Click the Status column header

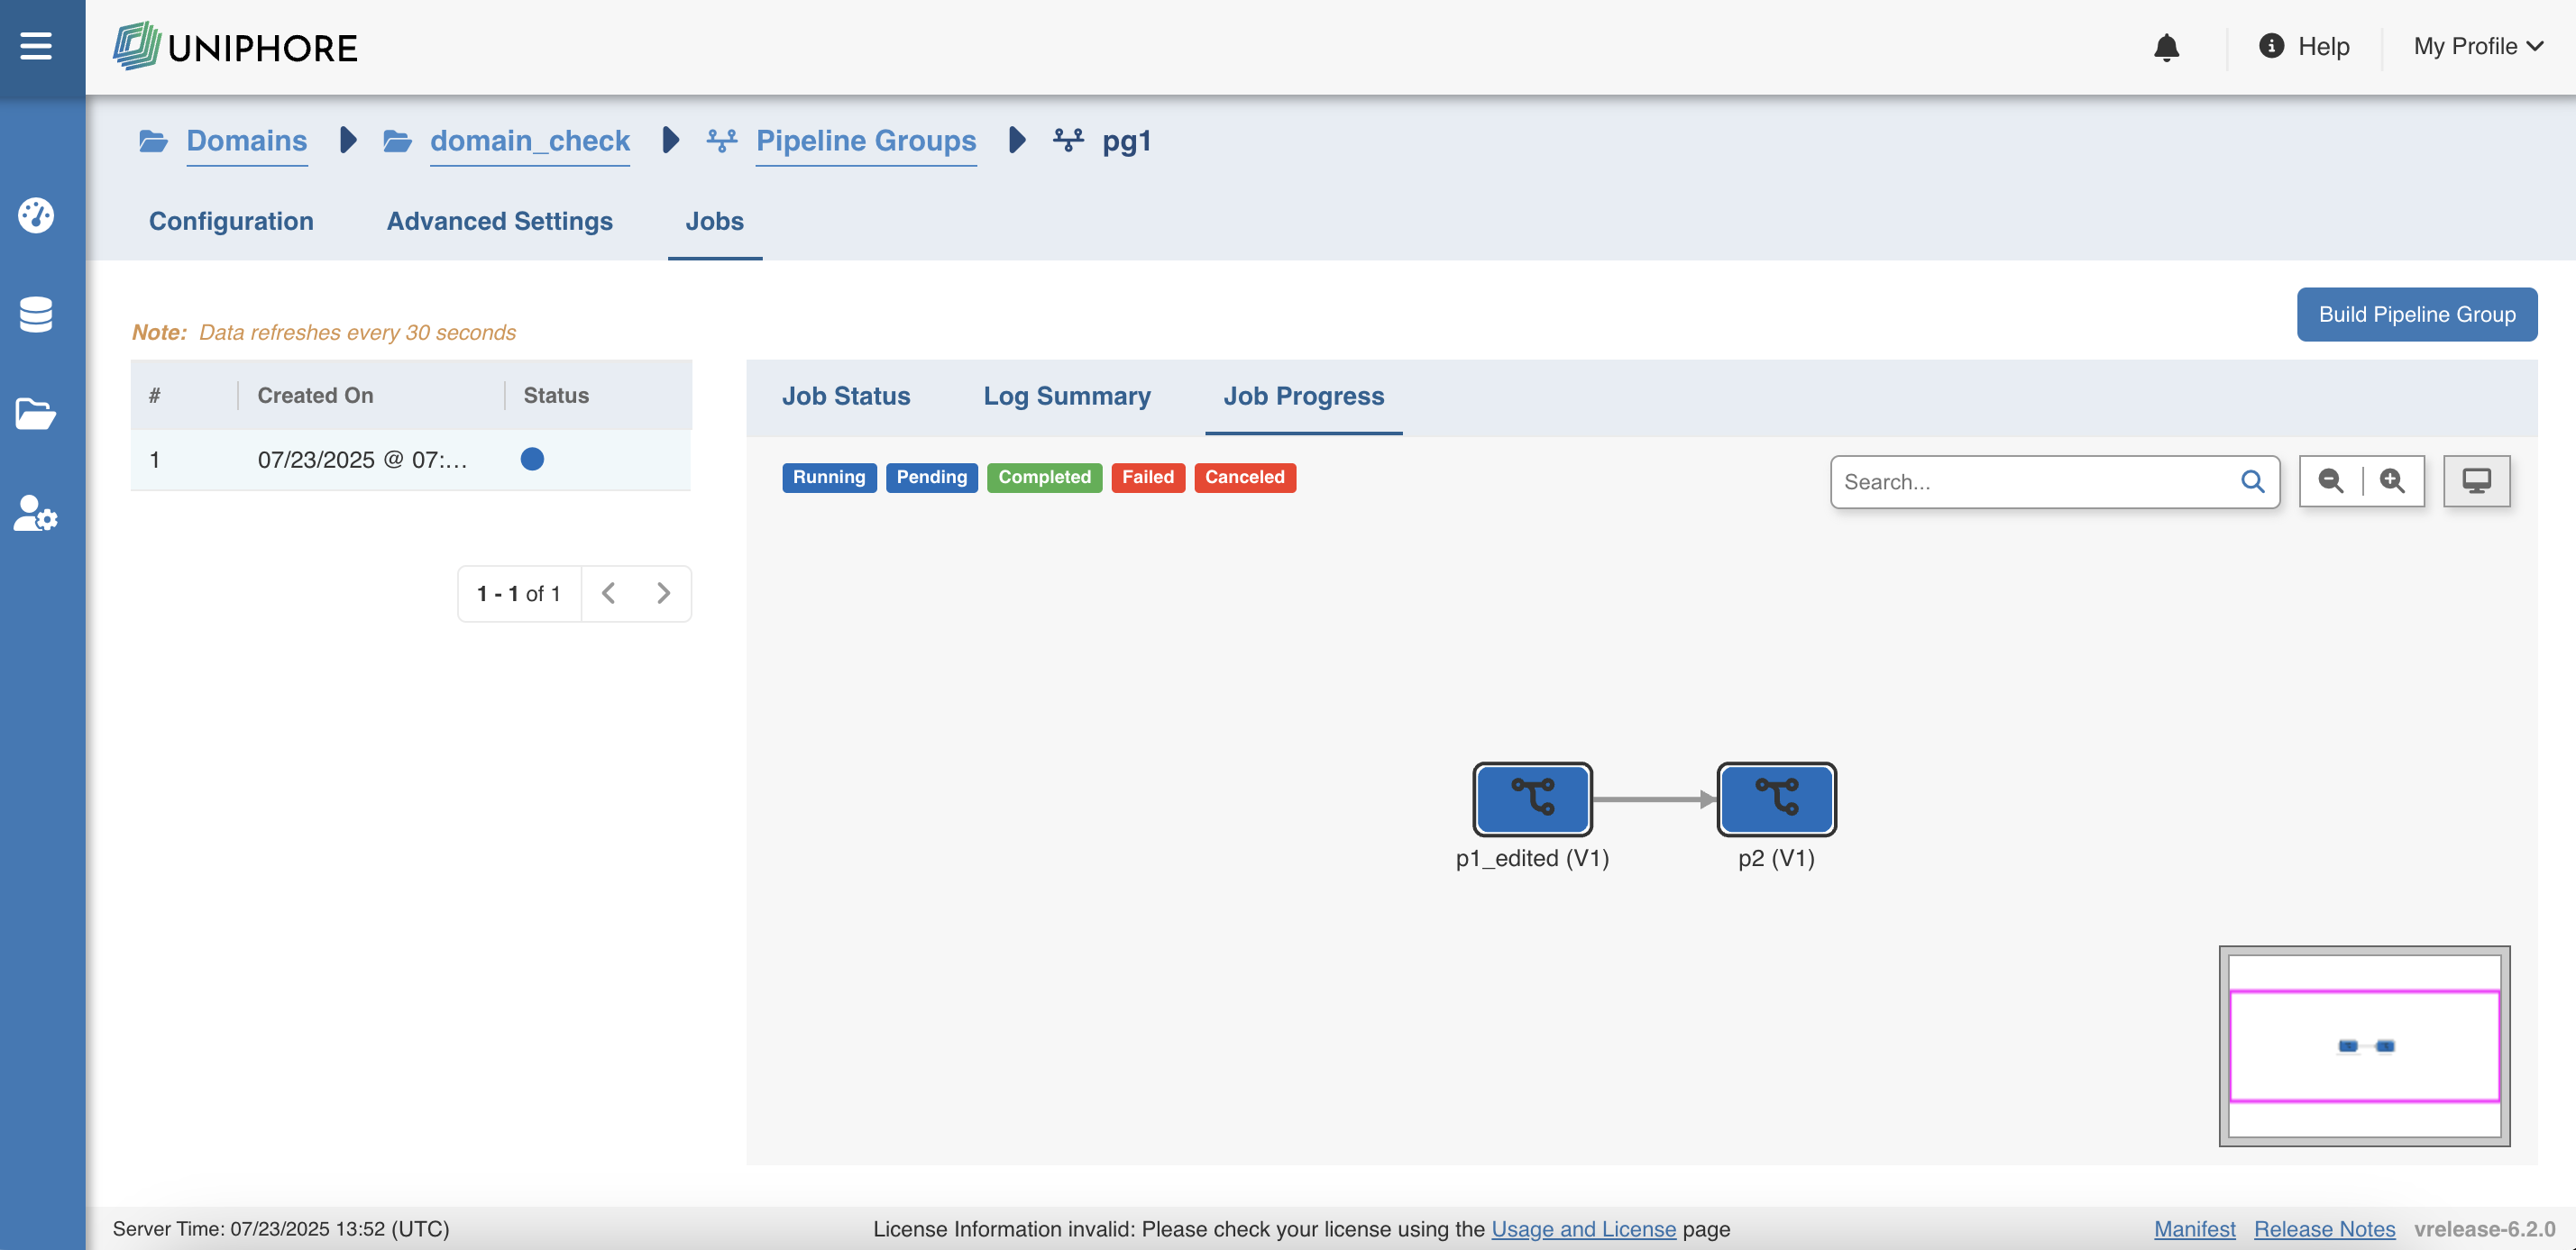[556, 396]
